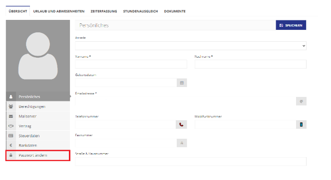The width and height of the screenshot is (331, 180).
Task: Click the red phone icon beside Telefonnummer
Action: point(181,124)
